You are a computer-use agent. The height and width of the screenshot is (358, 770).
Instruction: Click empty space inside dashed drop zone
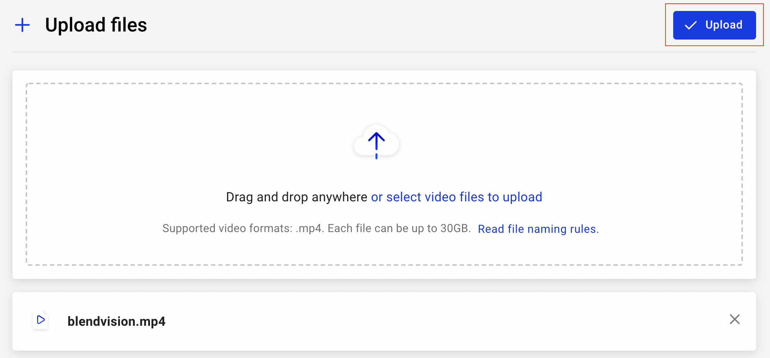coord(147,146)
